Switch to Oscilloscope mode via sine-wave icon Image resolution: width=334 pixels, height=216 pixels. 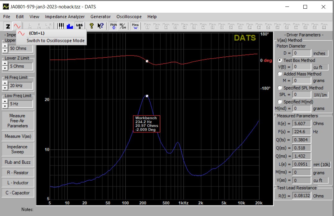pos(17,26)
